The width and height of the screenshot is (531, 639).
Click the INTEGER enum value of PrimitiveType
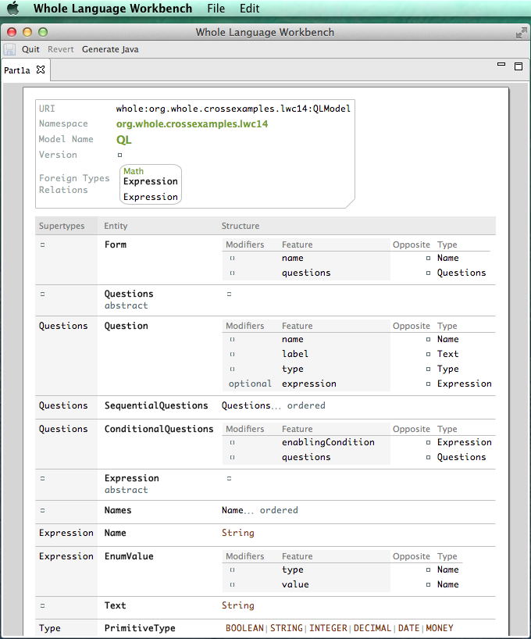click(x=328, y=628)
